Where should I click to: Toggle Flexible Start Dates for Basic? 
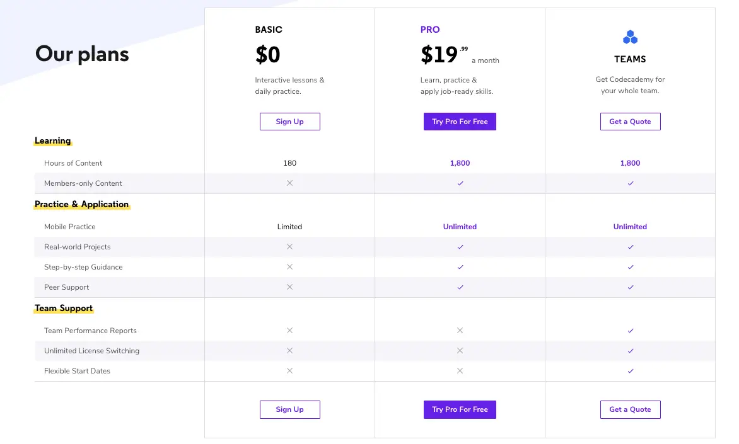tap(289, 371)
